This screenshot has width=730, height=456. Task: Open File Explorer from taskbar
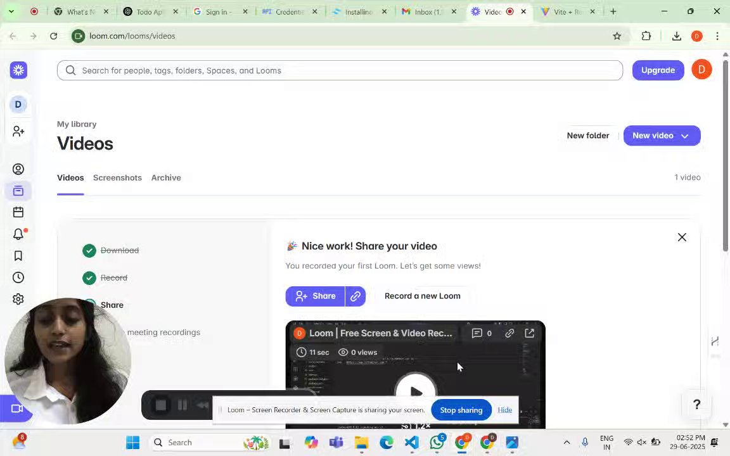pyautogui.click(x=361, y=442)
